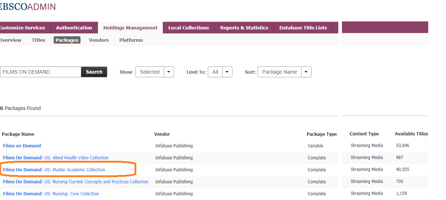Open US: Allied Health Video Collection package
Viewport: 446px width, 200px height.
pyautogui.click(x=56, y=158)
